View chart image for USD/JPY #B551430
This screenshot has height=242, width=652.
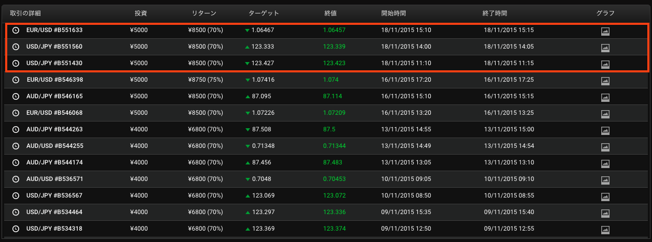tap(605, 64)
